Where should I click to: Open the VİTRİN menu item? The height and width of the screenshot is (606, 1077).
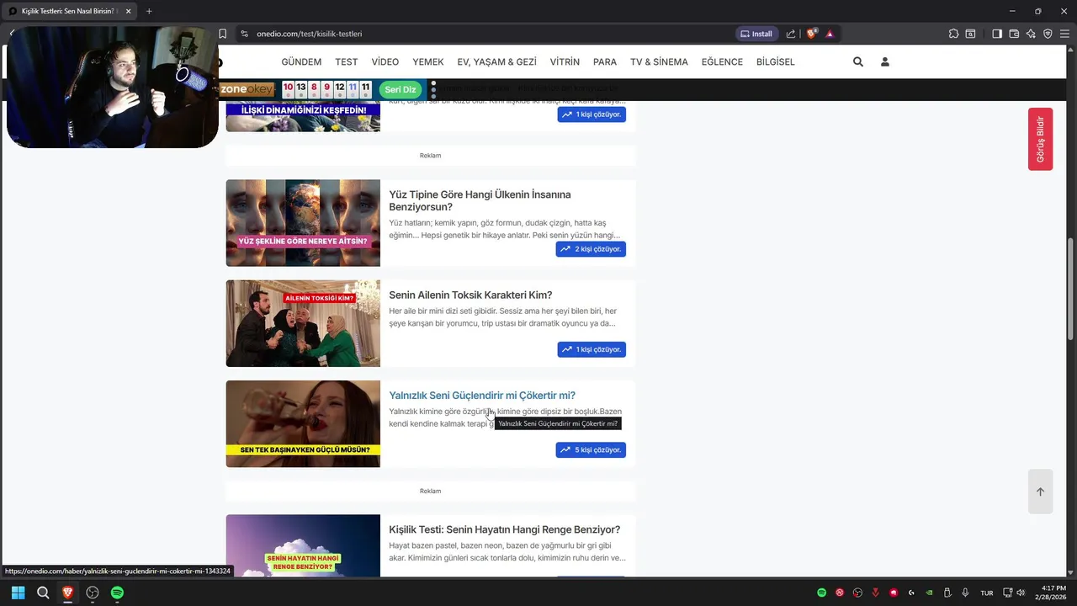(565, 61)
